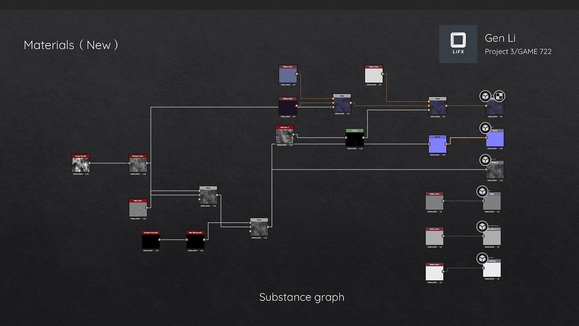
Task: Select the second purple Blend node before the output
Action: click(437, 106)
